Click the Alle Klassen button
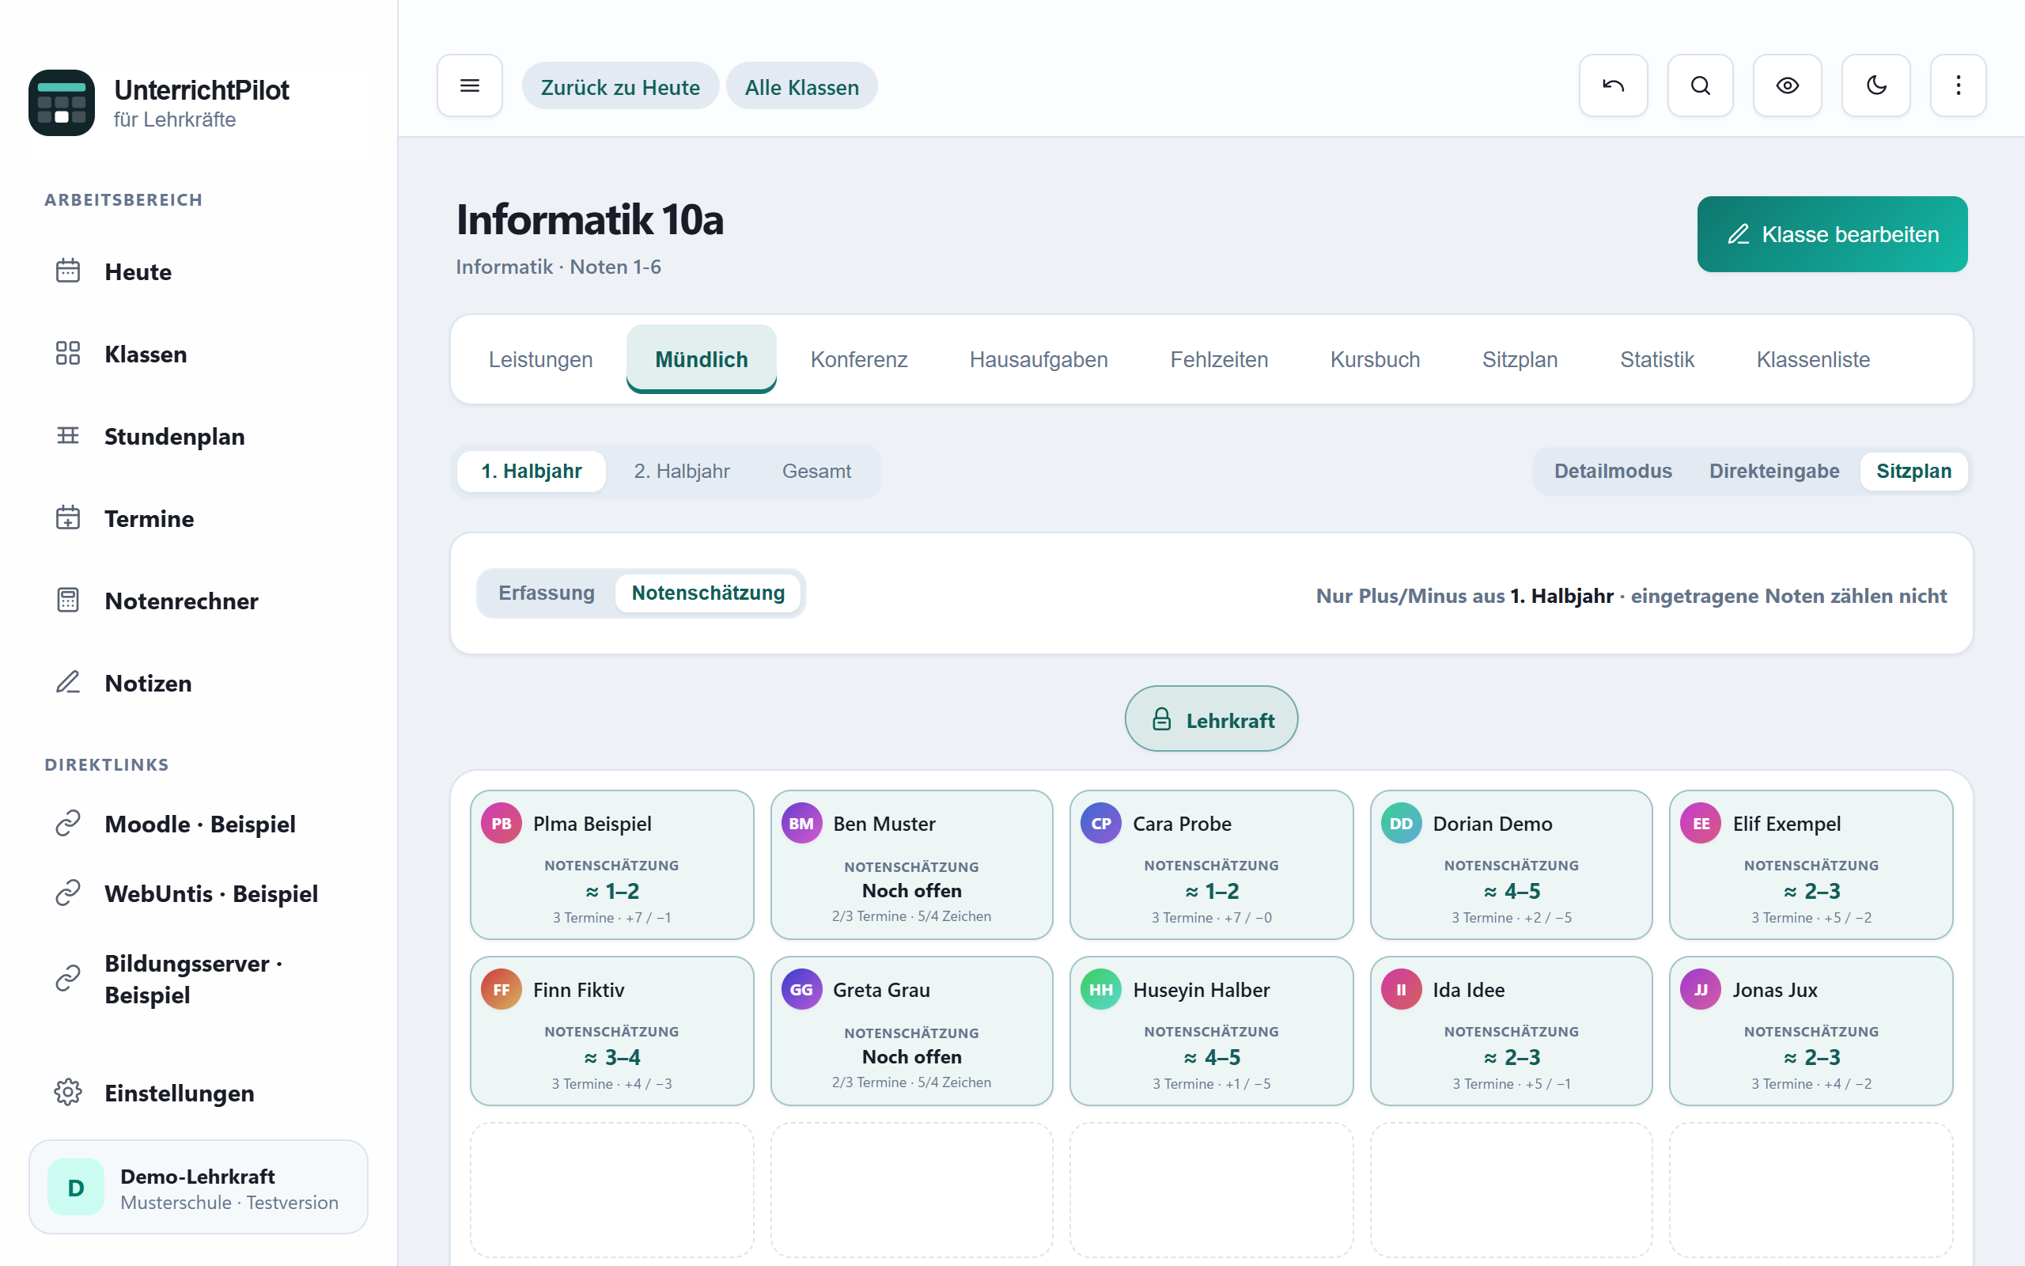 coord(801,86)
